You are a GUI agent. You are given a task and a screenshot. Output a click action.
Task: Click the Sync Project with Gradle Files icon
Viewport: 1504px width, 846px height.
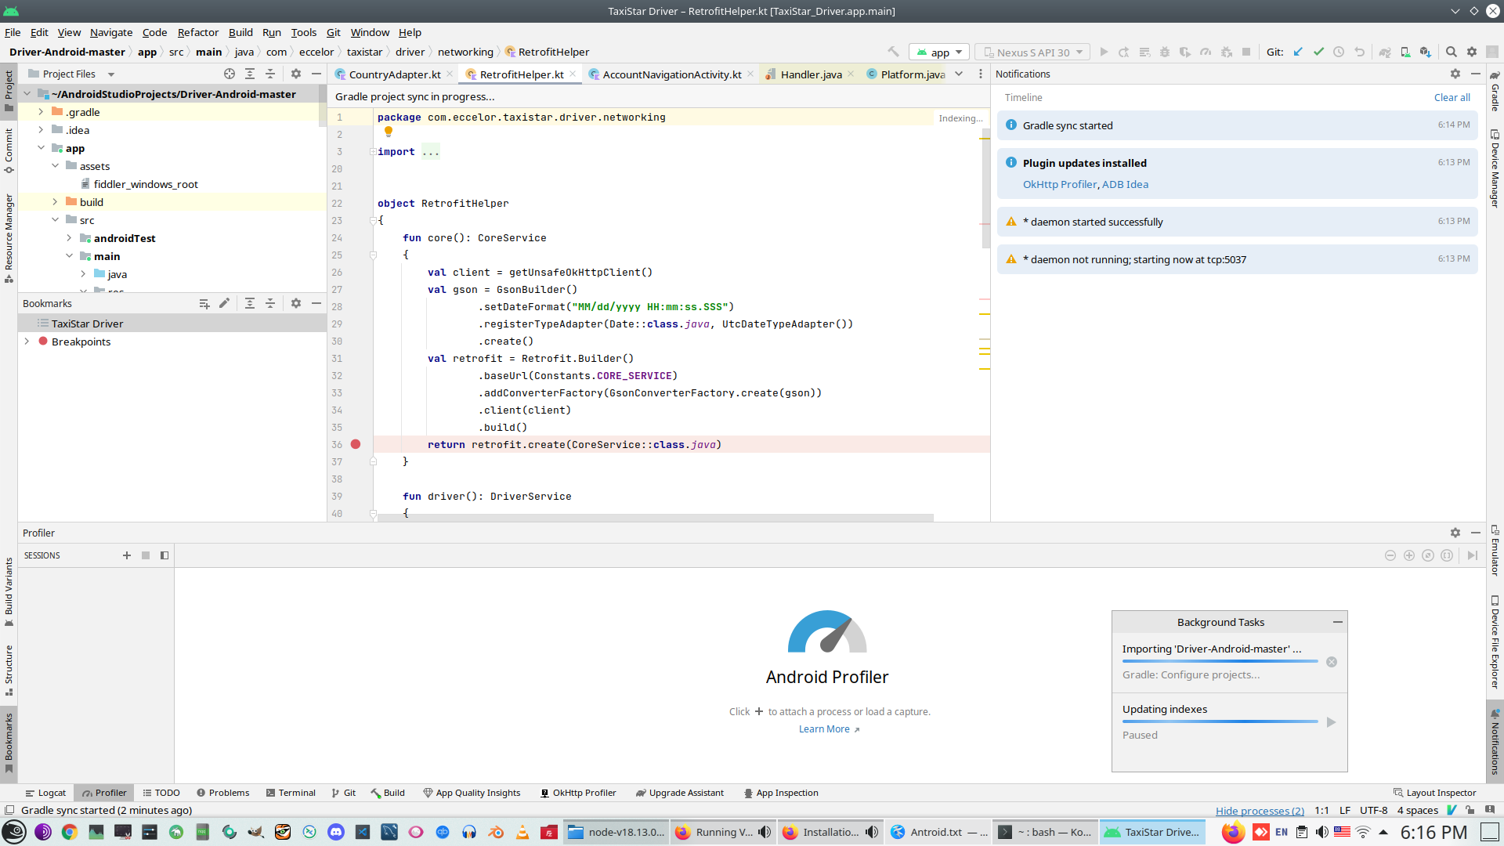tap(1385, 52)
